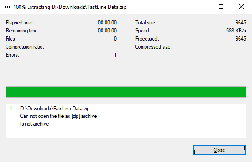Click the Total size value 9645
Viewport: 252px width, 162px height.
(x=241, y=23)
